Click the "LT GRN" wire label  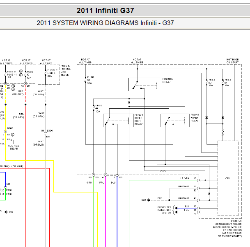click(185, 178)
